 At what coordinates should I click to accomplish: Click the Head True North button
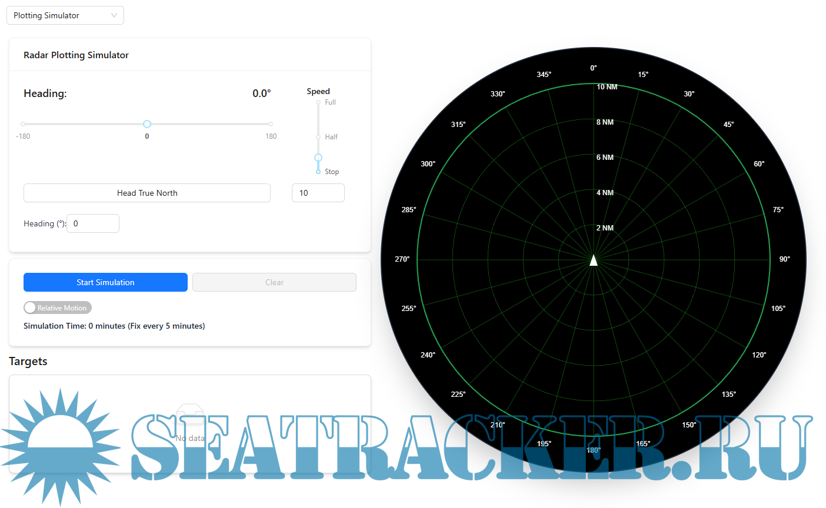pos(147,193)
